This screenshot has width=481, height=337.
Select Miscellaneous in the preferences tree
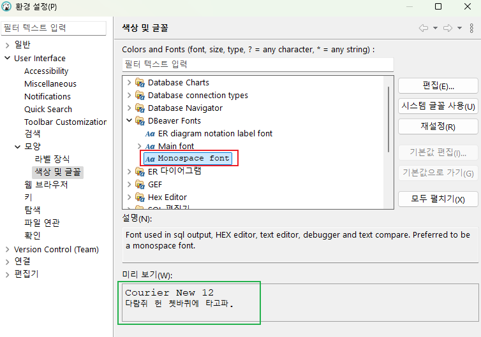click(50, 84)
